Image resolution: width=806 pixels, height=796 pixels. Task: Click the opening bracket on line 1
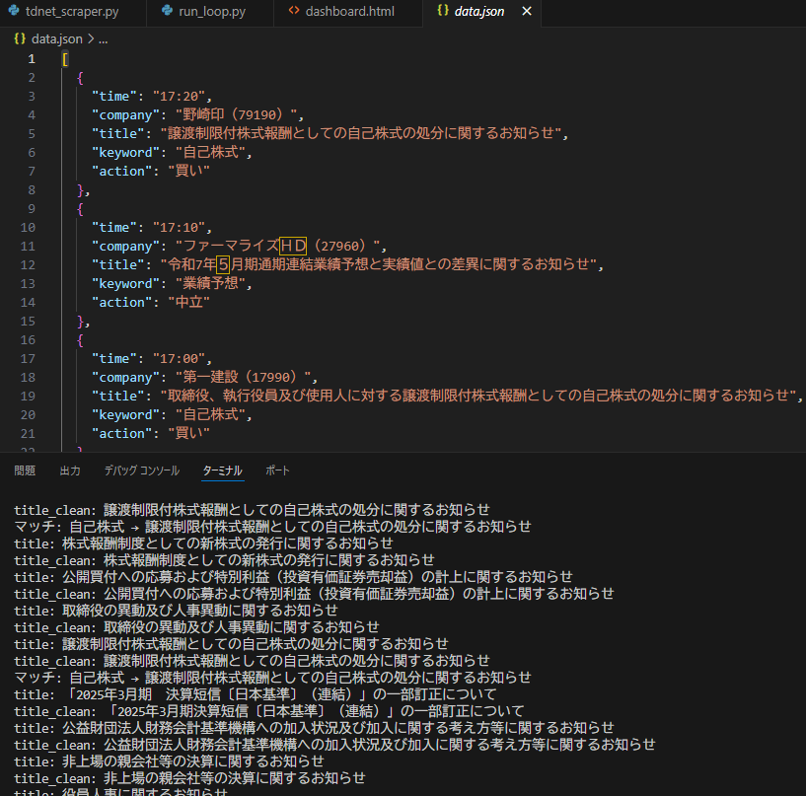(x=65, y=59)
